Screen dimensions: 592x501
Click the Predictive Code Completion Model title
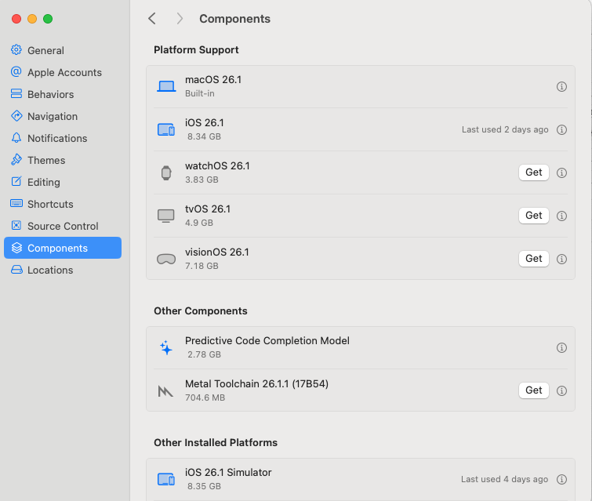[267, 340]
